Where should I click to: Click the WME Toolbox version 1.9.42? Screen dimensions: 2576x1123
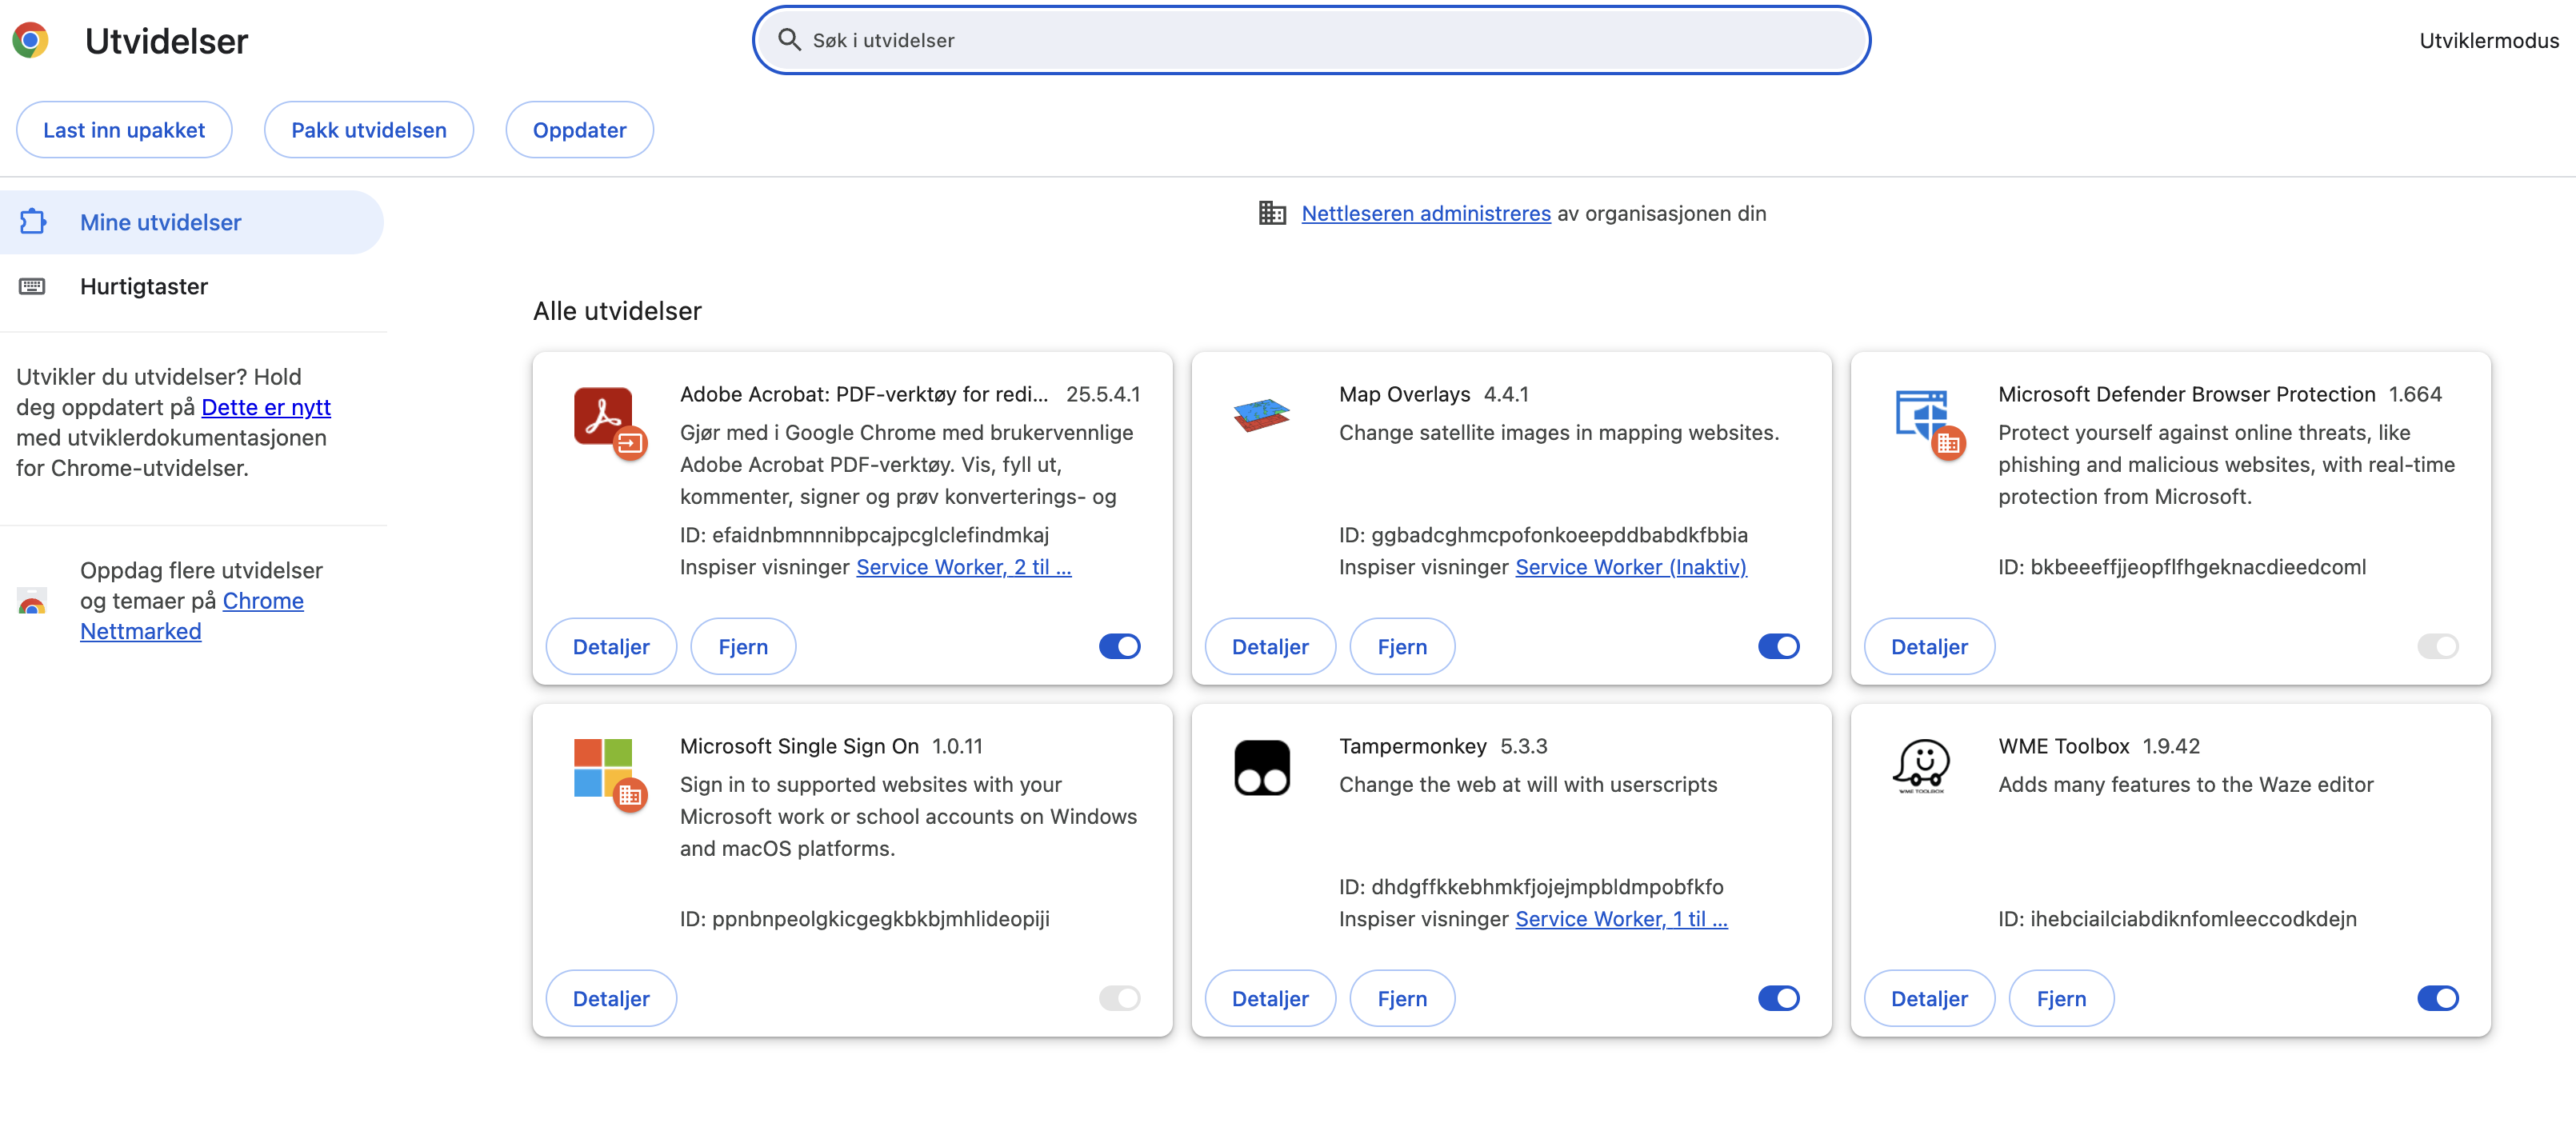2171,746
